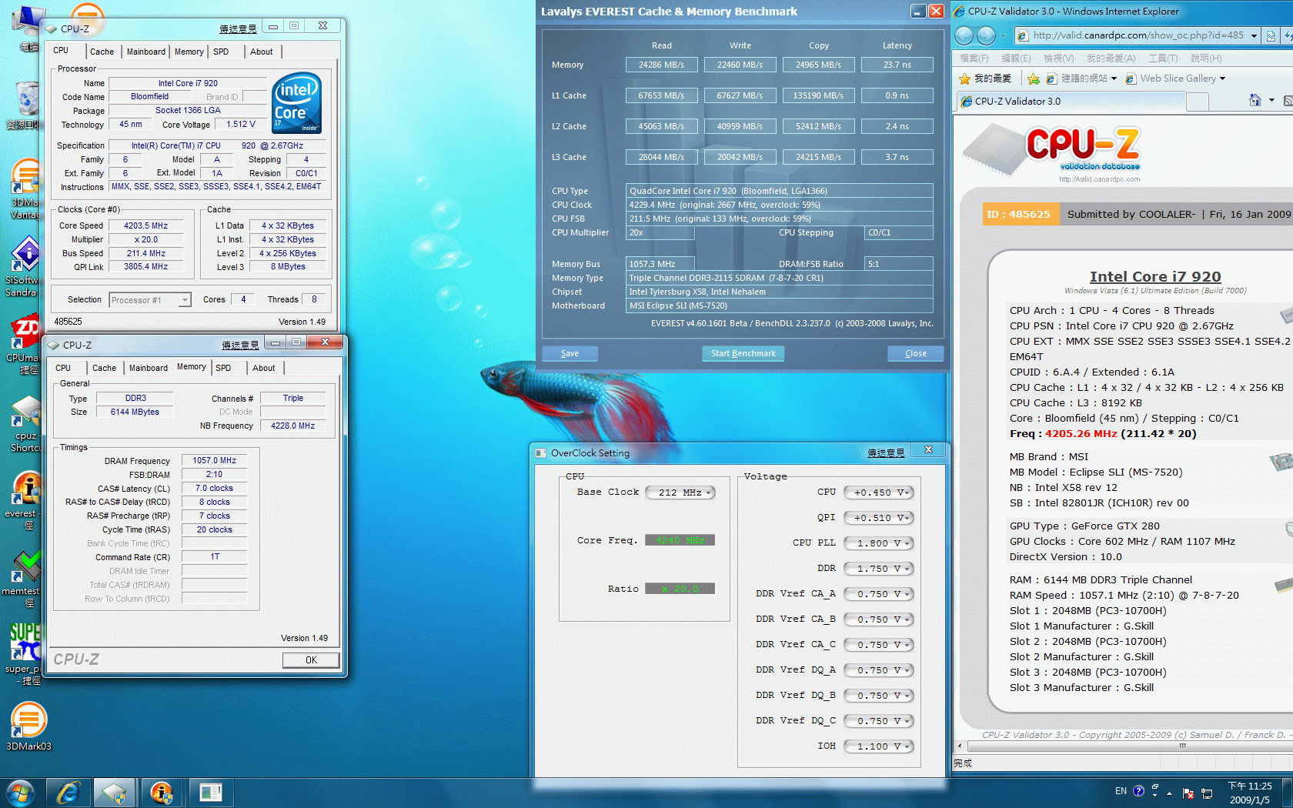Show hidden system tray icons arrow
This screenshot has width=1293, height=808.
point(1169,793)
